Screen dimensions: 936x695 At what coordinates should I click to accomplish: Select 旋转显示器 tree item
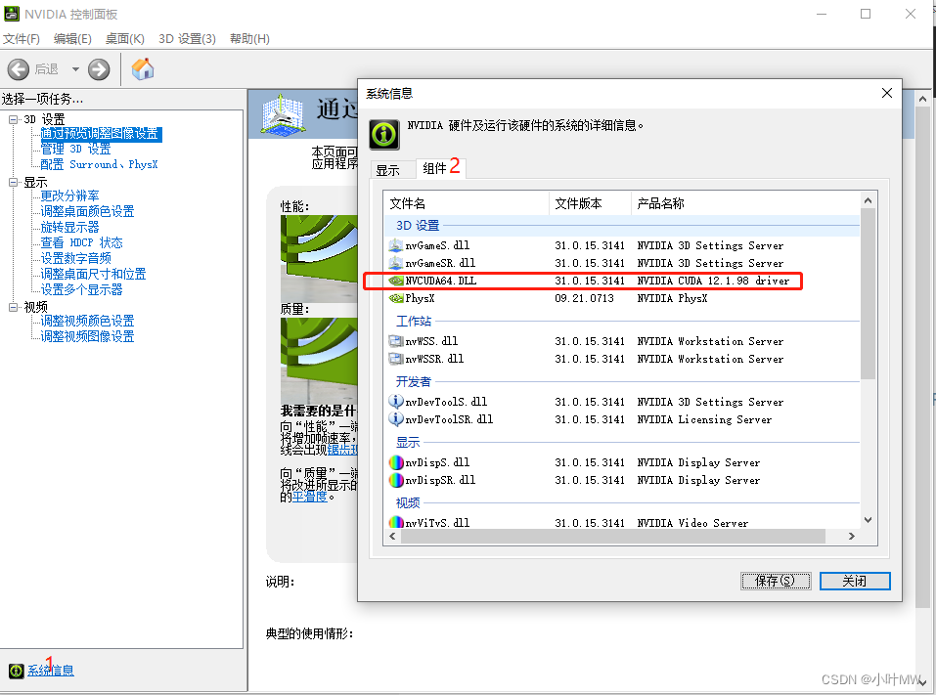[69, 227]
